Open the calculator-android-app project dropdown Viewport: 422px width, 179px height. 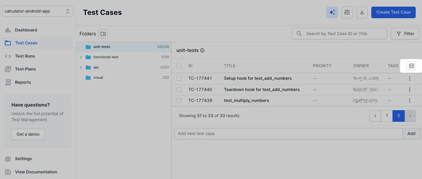pos(37,11)
